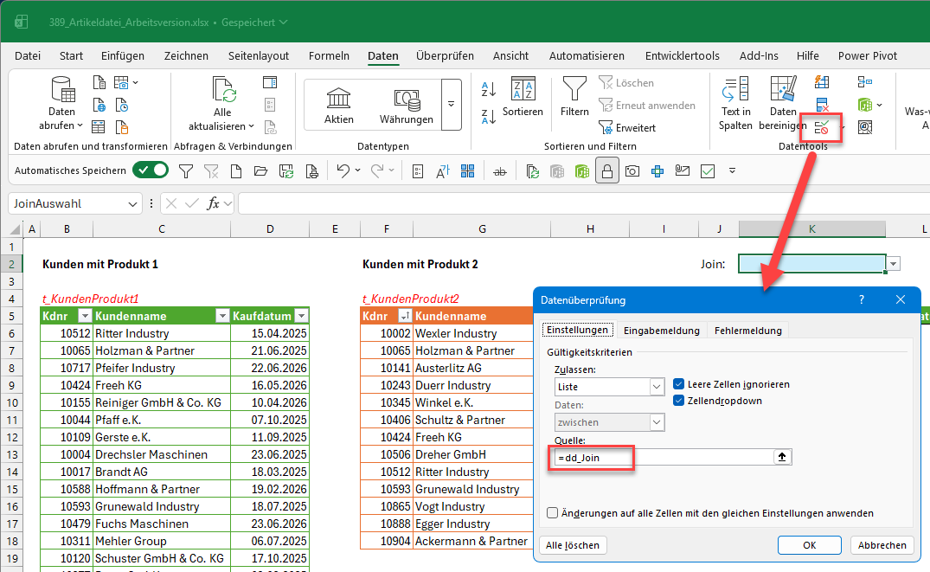Uncheck the Zellendropdown checkbox

point(679,401)
